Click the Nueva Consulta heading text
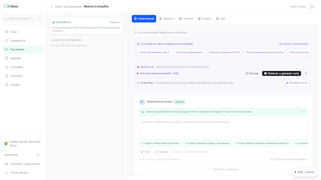Viewport: 321px width, 180px height. pos(96,6)
